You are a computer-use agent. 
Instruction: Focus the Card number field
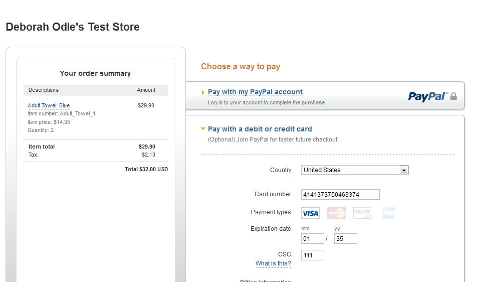pos(340,195)
